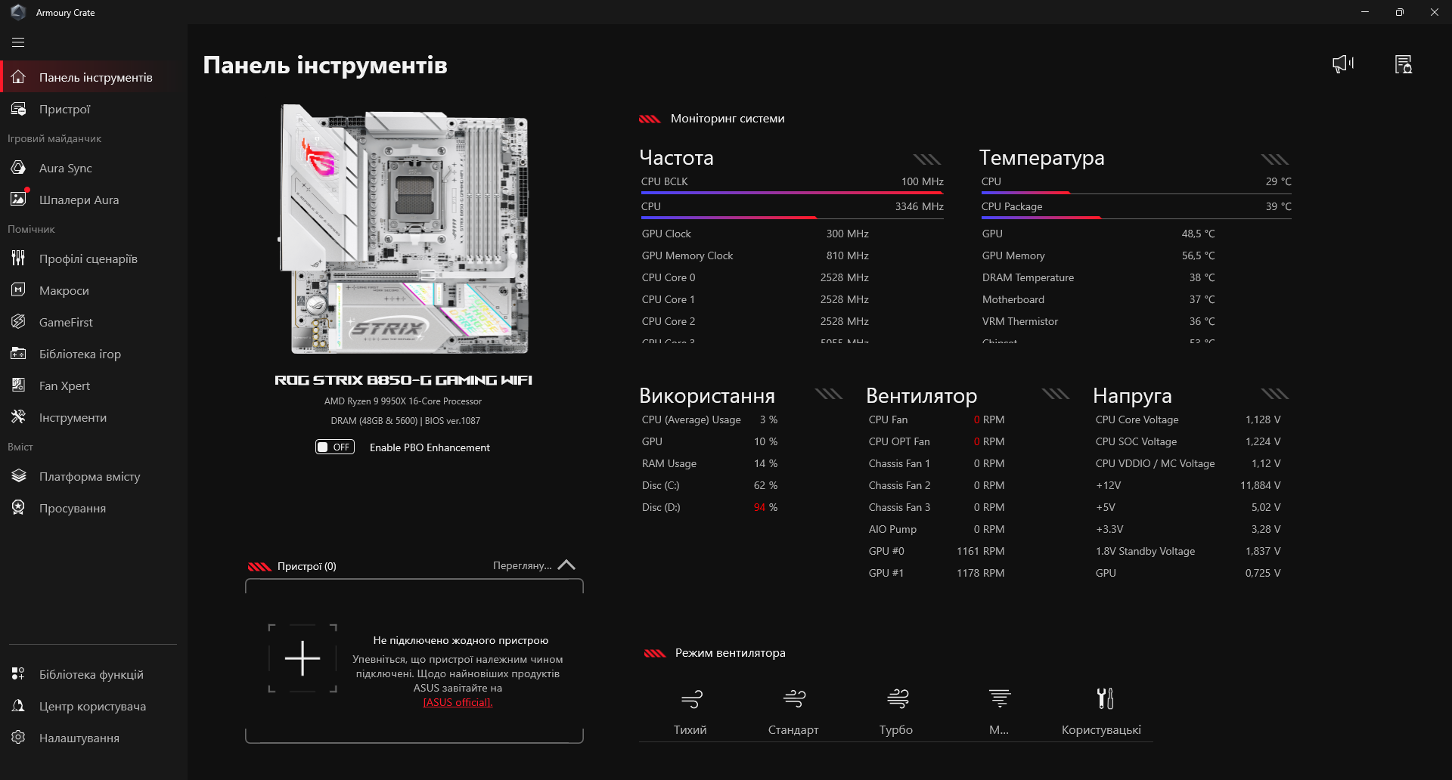The width and height of the screenshot is (1452, 780).
Task: Click the Бібліотека ігор icon
Action: tap(19, 354)
